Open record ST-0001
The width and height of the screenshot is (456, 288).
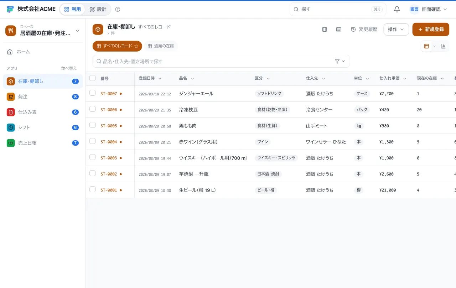(x=109, y=190)
